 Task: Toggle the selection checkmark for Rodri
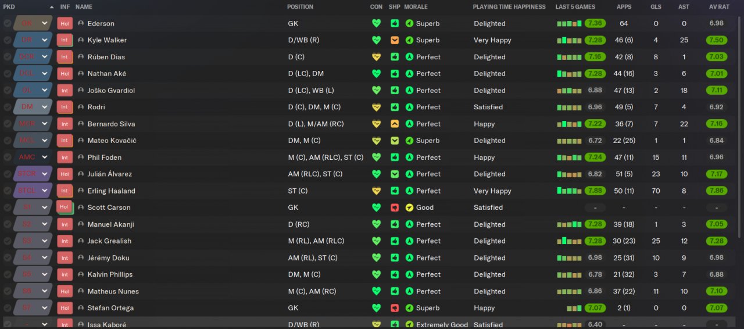[7, 107]
